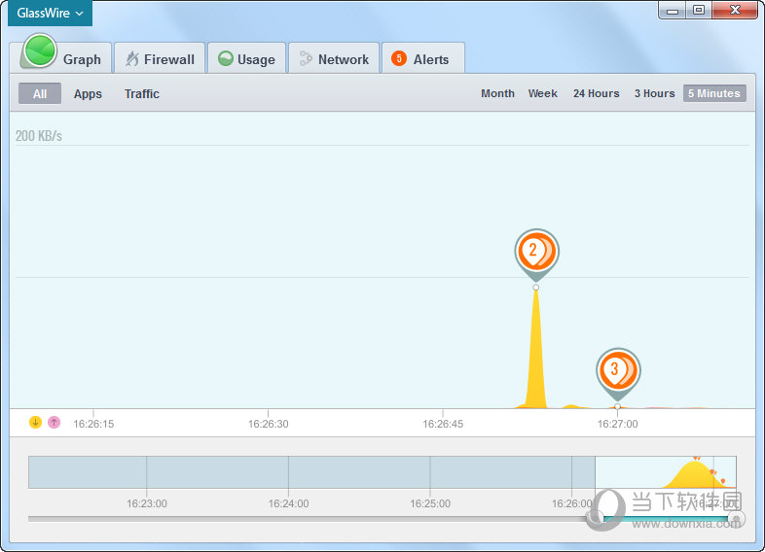Image resolution: width=765 pixels, height=552 pixels.
Task: Click the Network nodes icon
Action: [306, 58]
